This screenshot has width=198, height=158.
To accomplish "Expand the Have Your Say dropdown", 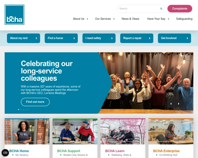I will (x=158, y=19).
